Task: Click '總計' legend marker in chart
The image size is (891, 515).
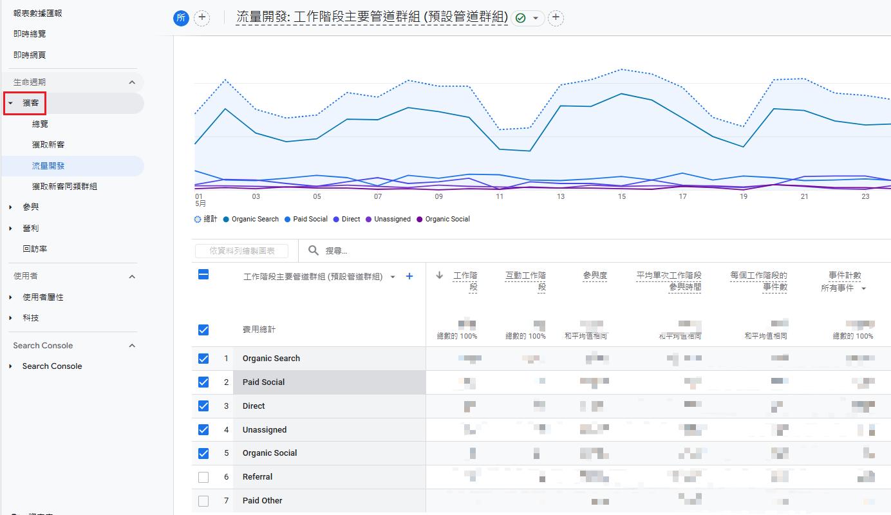Action: (x=198, y=220)
